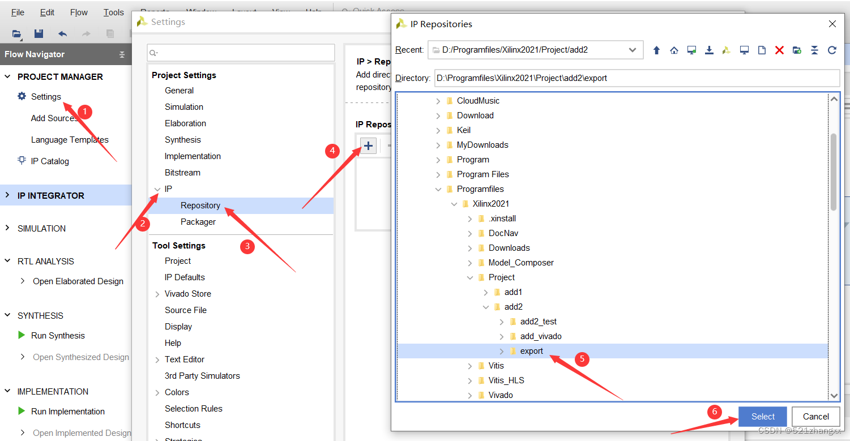The height and width of the screenshot is (441, 850).
Task: Expand add2_test folder node
Action: [x=501, y=322]
